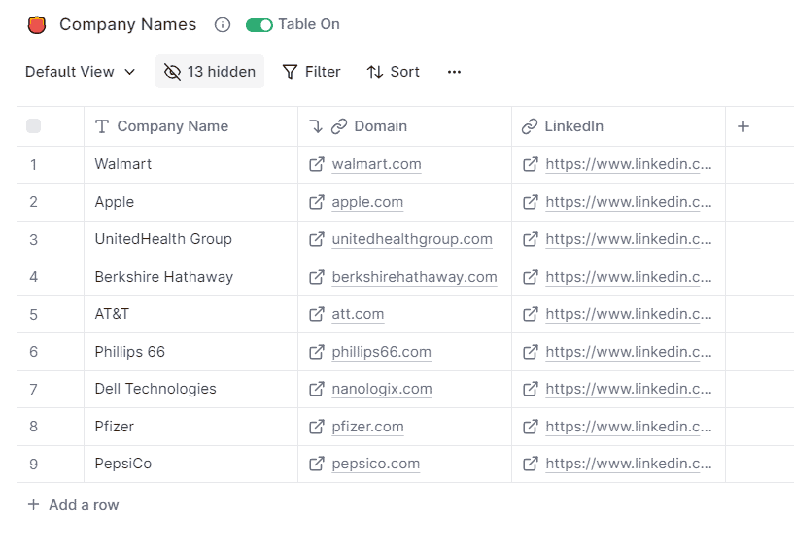Open the LinkedIn column header menu
This screenshot has width=794, height=551.
pyautogui.click(x=573, y=126)
